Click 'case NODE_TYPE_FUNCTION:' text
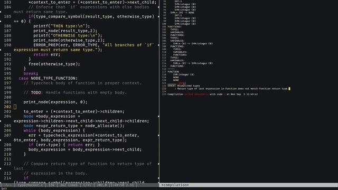 tap(48, 78)
